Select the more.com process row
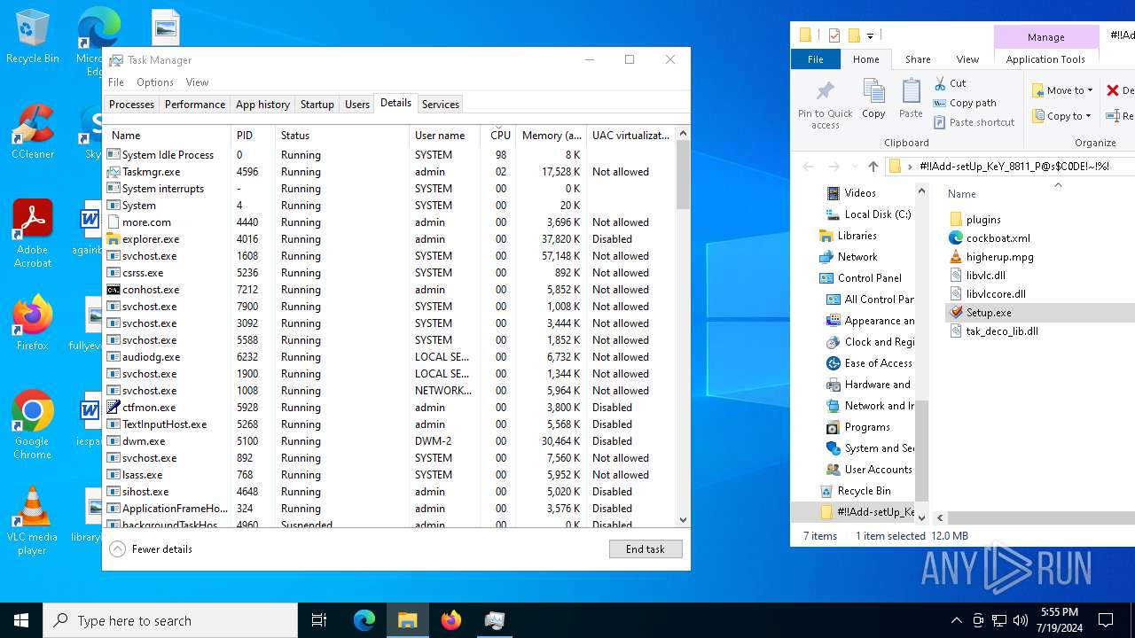Screen dimensions: 1135x638 (x=389, y=222)
